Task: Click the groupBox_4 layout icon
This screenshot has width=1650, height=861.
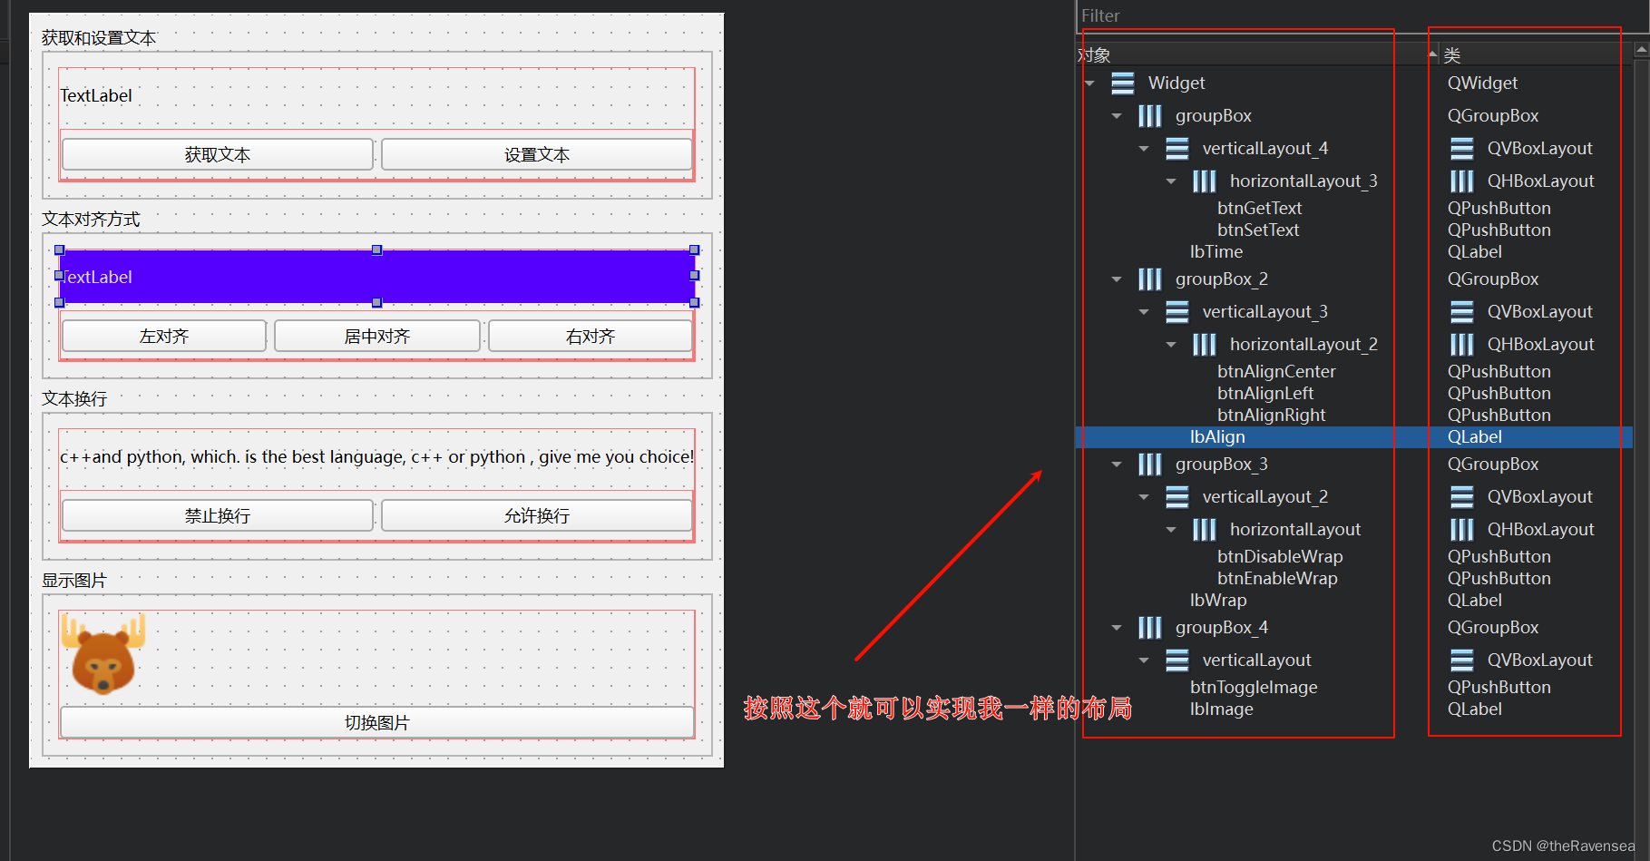Action: (x=1150, y=628)
